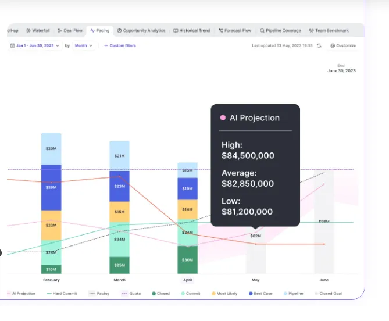389x321 pixels.
Task: Add Custom filters
Action: pyautogui.click(x=120, y=45)
